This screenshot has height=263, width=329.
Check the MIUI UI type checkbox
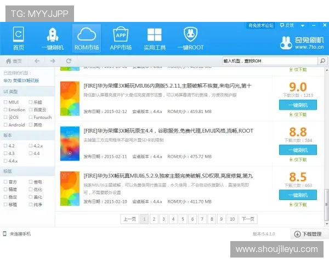coord(5,102)
